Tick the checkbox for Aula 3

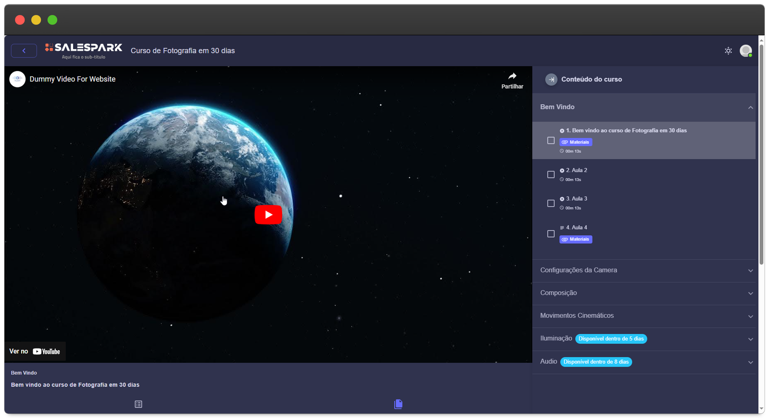click(x=551, y=204)
